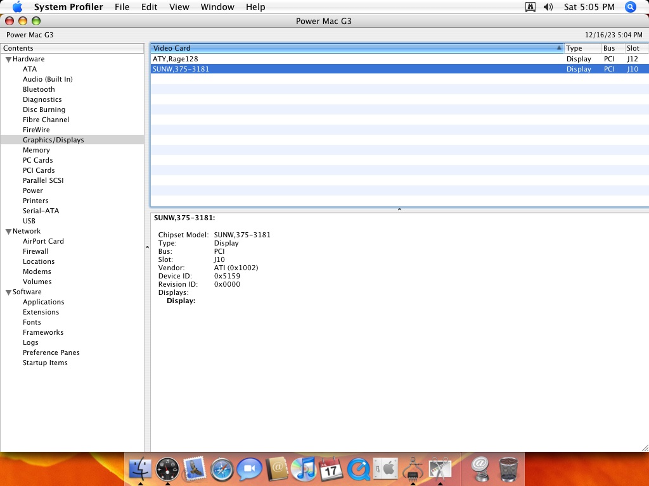Open the Mac website spring icon in Dock

click(x=480, y=469)
